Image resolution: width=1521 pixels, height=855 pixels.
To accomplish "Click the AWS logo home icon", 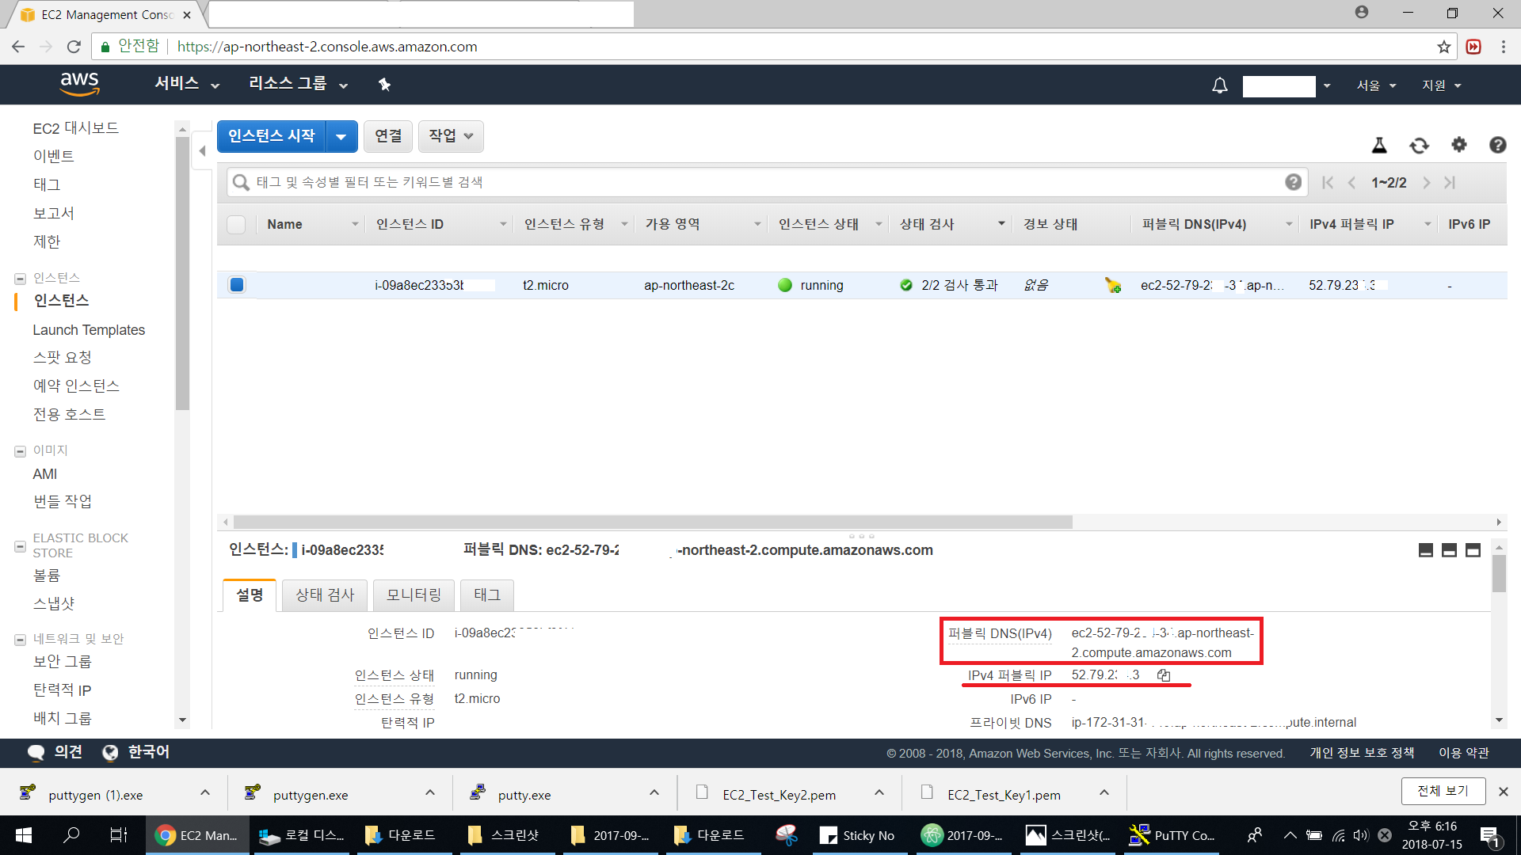I will pyautogui.click(x=80, y=84).
